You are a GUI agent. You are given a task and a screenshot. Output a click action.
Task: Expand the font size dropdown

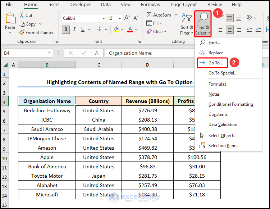point(120,18)
